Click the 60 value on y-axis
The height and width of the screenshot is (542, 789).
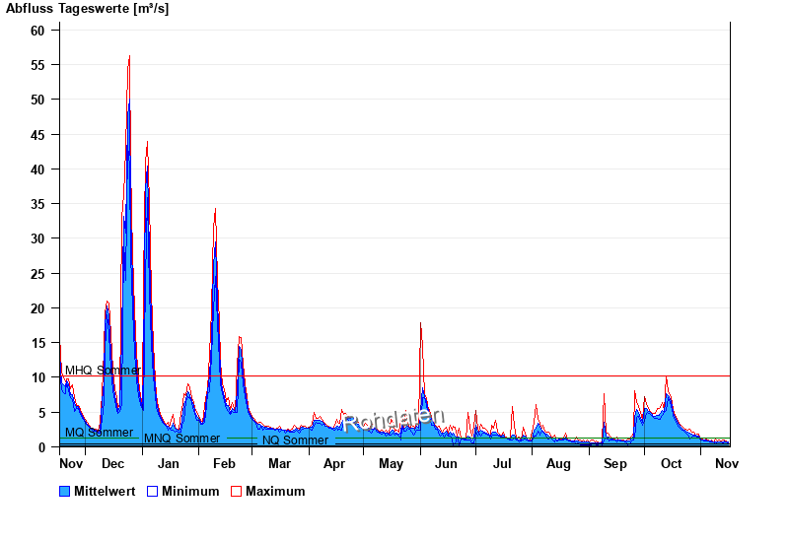[x=37, y=31]
